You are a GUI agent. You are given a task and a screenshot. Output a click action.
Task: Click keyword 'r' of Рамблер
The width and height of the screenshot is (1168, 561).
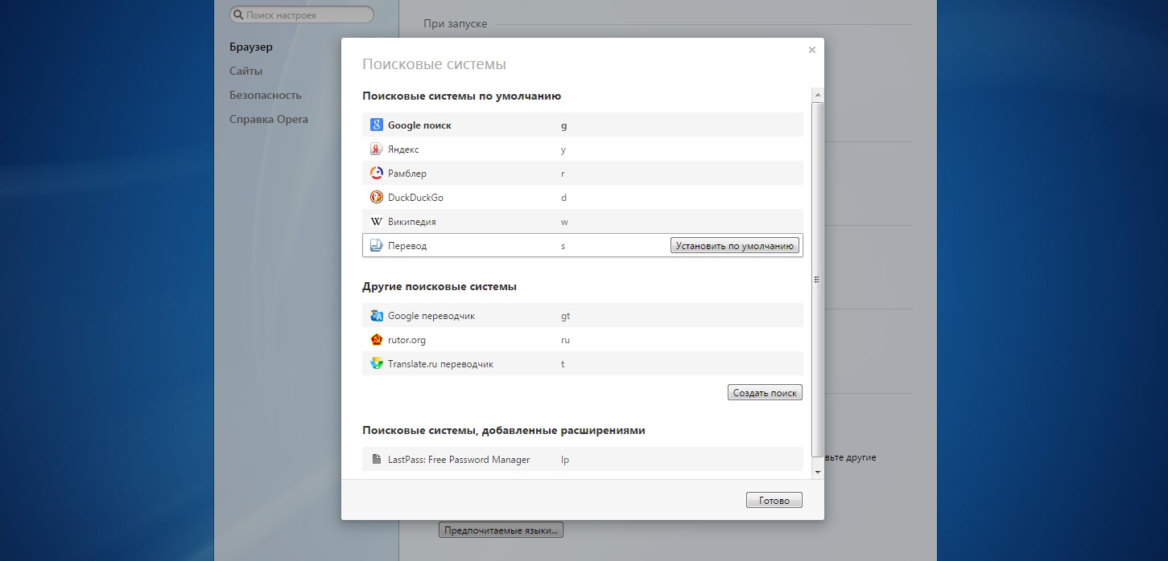[563, 174]
